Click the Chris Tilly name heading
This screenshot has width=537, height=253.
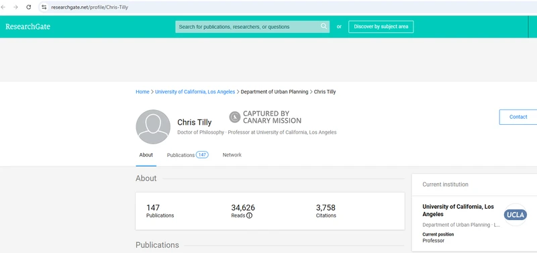tap(194, 122)
